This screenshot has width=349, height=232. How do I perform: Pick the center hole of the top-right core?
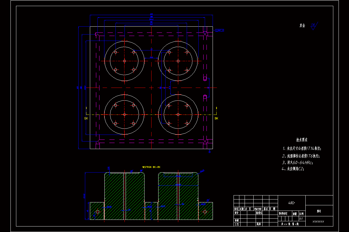tap(178, 61)
